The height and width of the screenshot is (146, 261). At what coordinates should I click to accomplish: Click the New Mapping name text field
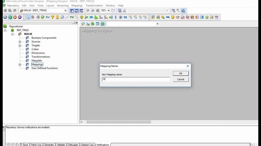coord(136,79)
